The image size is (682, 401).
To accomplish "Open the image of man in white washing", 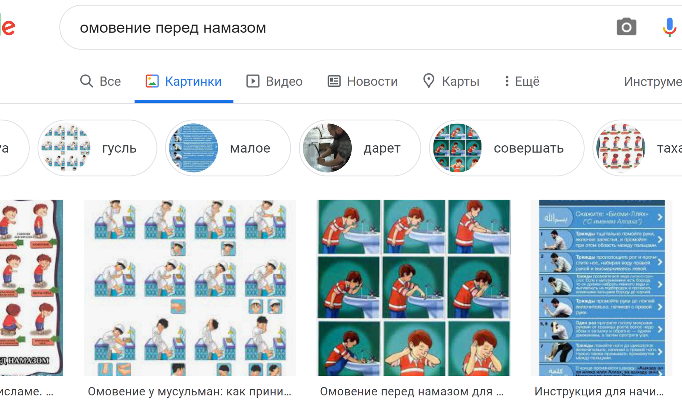I will point(190,288).
